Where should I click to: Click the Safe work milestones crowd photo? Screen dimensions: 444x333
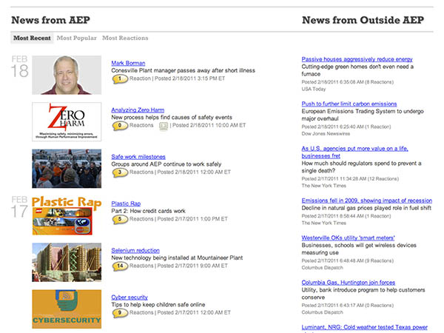pyautogui.click(x=67, y=169)
